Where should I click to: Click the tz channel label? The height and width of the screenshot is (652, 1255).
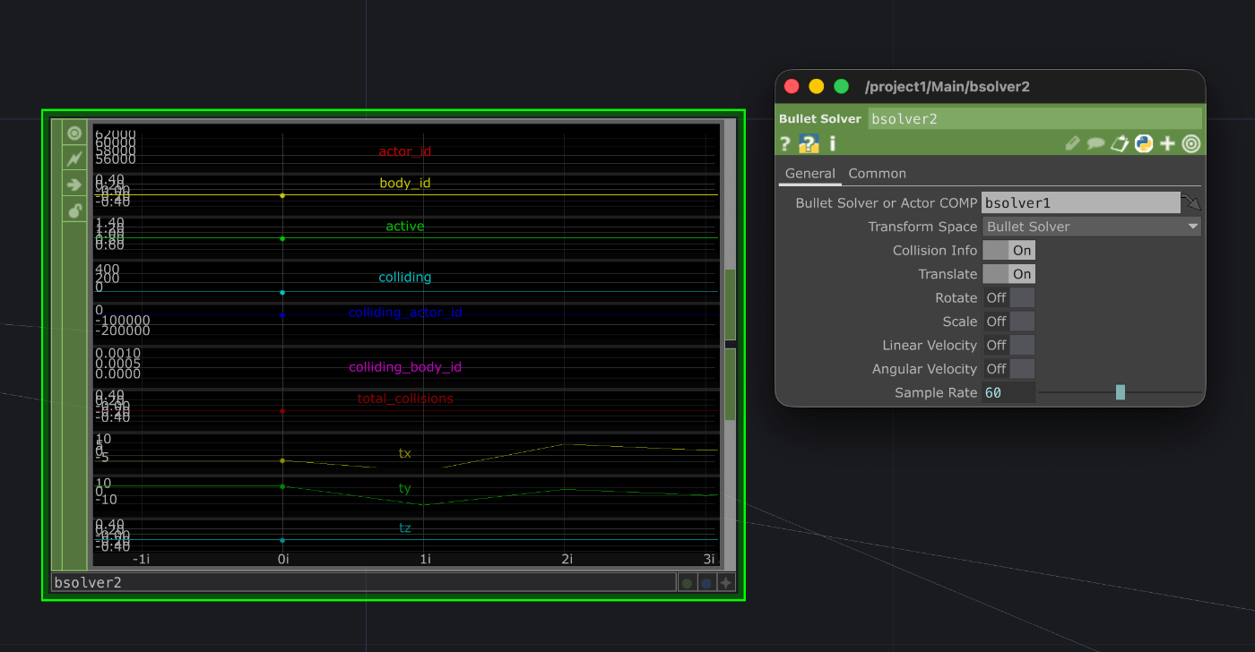point(405,528)
